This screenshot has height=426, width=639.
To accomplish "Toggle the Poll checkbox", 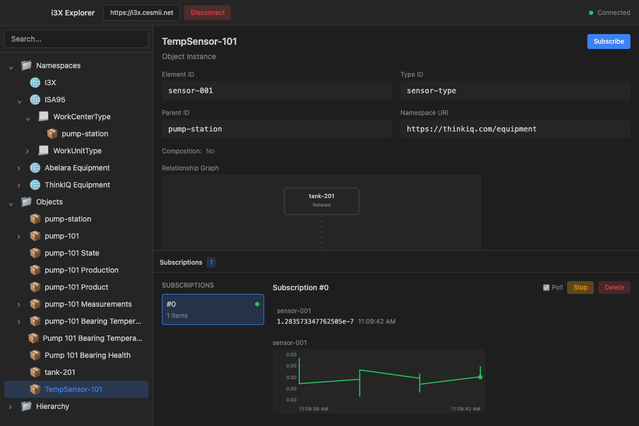I will (x=546, y=288).
